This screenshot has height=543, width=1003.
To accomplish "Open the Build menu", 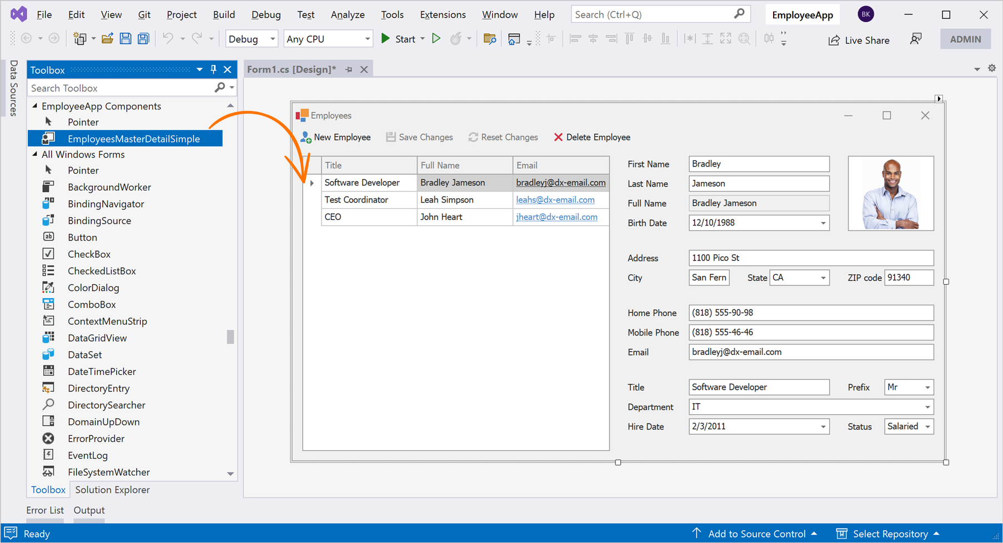I will pos(224,14).
